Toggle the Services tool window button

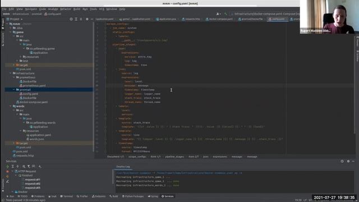click(168, 196)
